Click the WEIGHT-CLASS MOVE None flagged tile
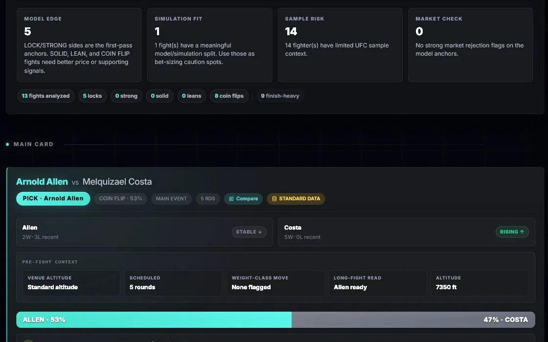This screenshot has width=548, height=342. click(275, 283)
